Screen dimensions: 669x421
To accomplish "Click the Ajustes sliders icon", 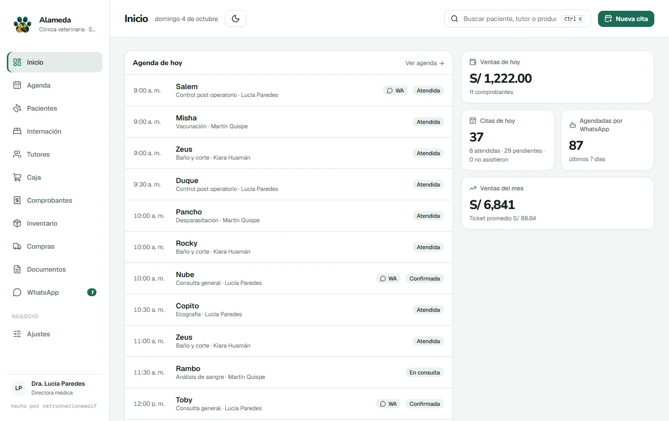I will click(17, 334).
